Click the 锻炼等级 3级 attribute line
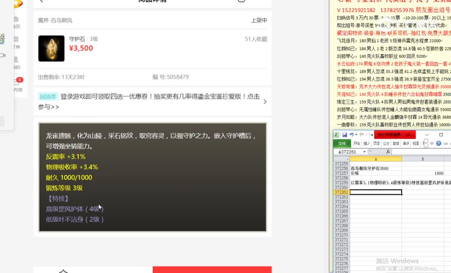The image size is (451, 273). (64, 188)
